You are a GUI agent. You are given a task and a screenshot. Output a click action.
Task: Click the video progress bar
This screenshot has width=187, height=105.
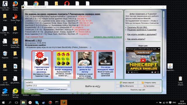(143, 71)
